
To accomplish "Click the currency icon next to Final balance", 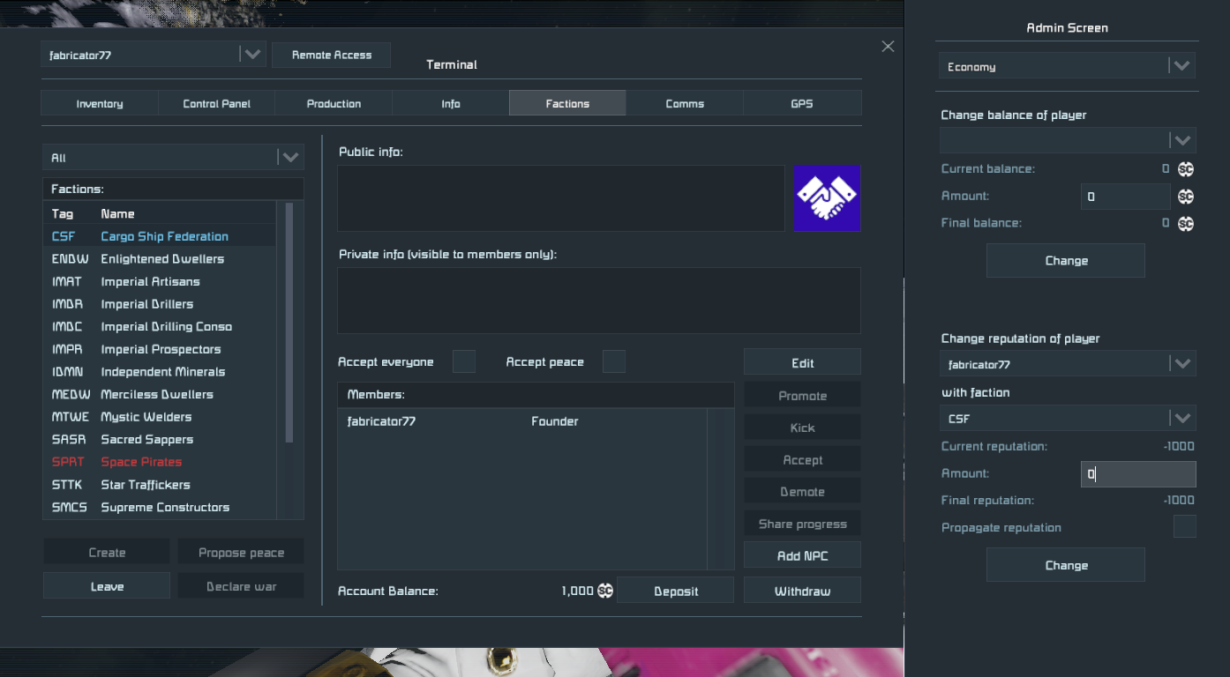I will pyautogui.click(x=1186, y=224).
